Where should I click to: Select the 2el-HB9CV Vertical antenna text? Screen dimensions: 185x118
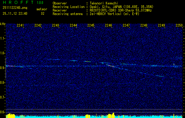click(x=114, y=14)
